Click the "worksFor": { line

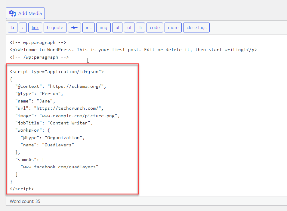click(32, 130)
